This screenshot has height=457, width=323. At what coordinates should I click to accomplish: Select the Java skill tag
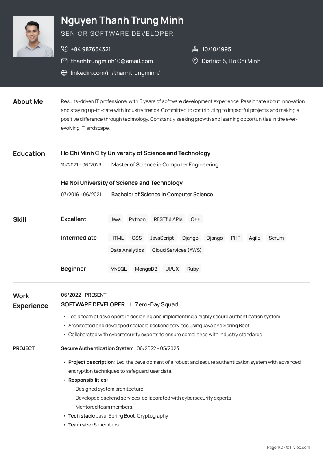pos(116,219)
